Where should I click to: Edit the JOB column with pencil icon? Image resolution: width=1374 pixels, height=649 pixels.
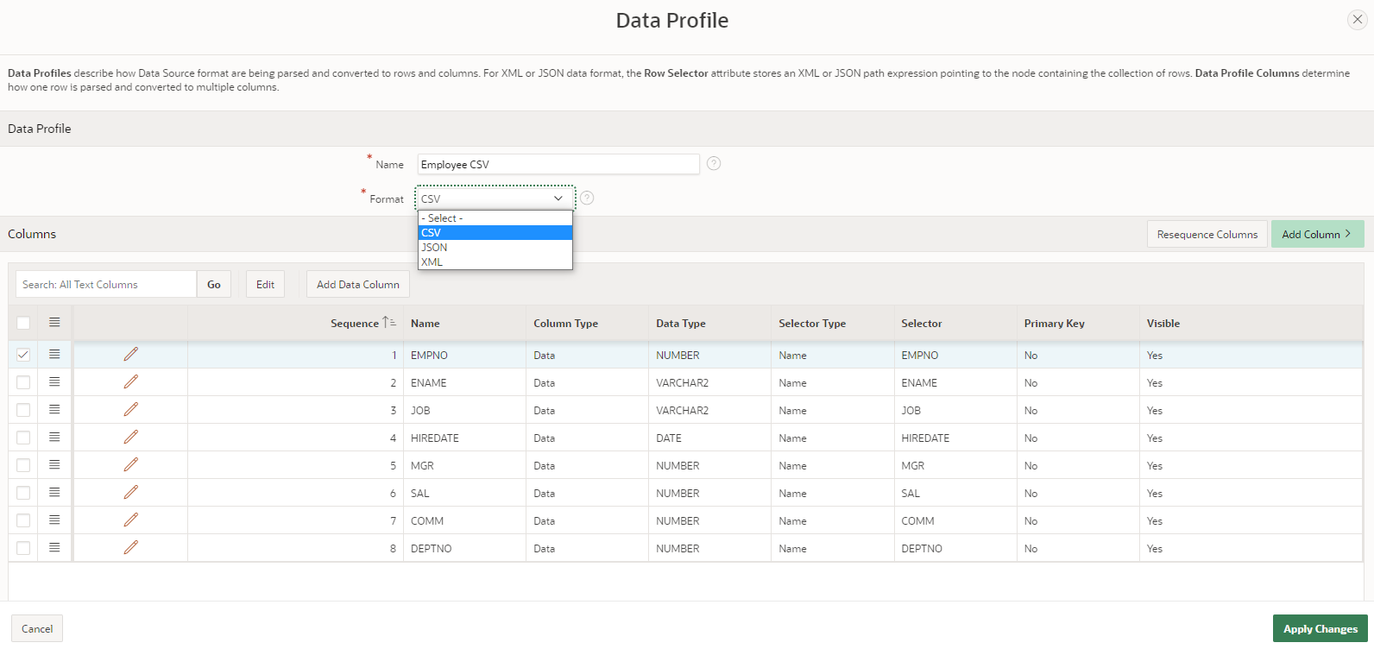[x=130, y=410]
